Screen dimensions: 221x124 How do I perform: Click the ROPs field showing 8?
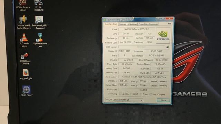click(x=125, y=55)
